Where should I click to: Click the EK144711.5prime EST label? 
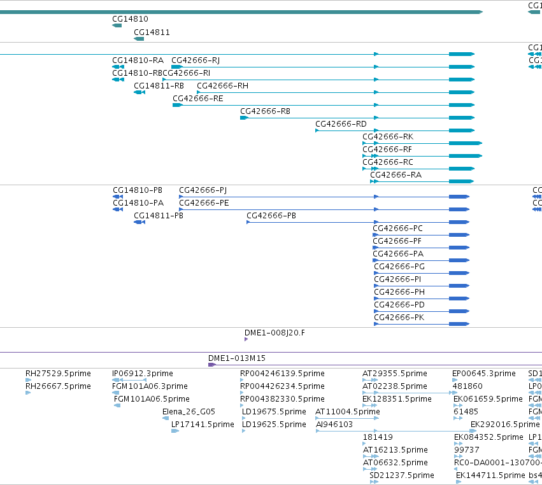click(490, 475)
